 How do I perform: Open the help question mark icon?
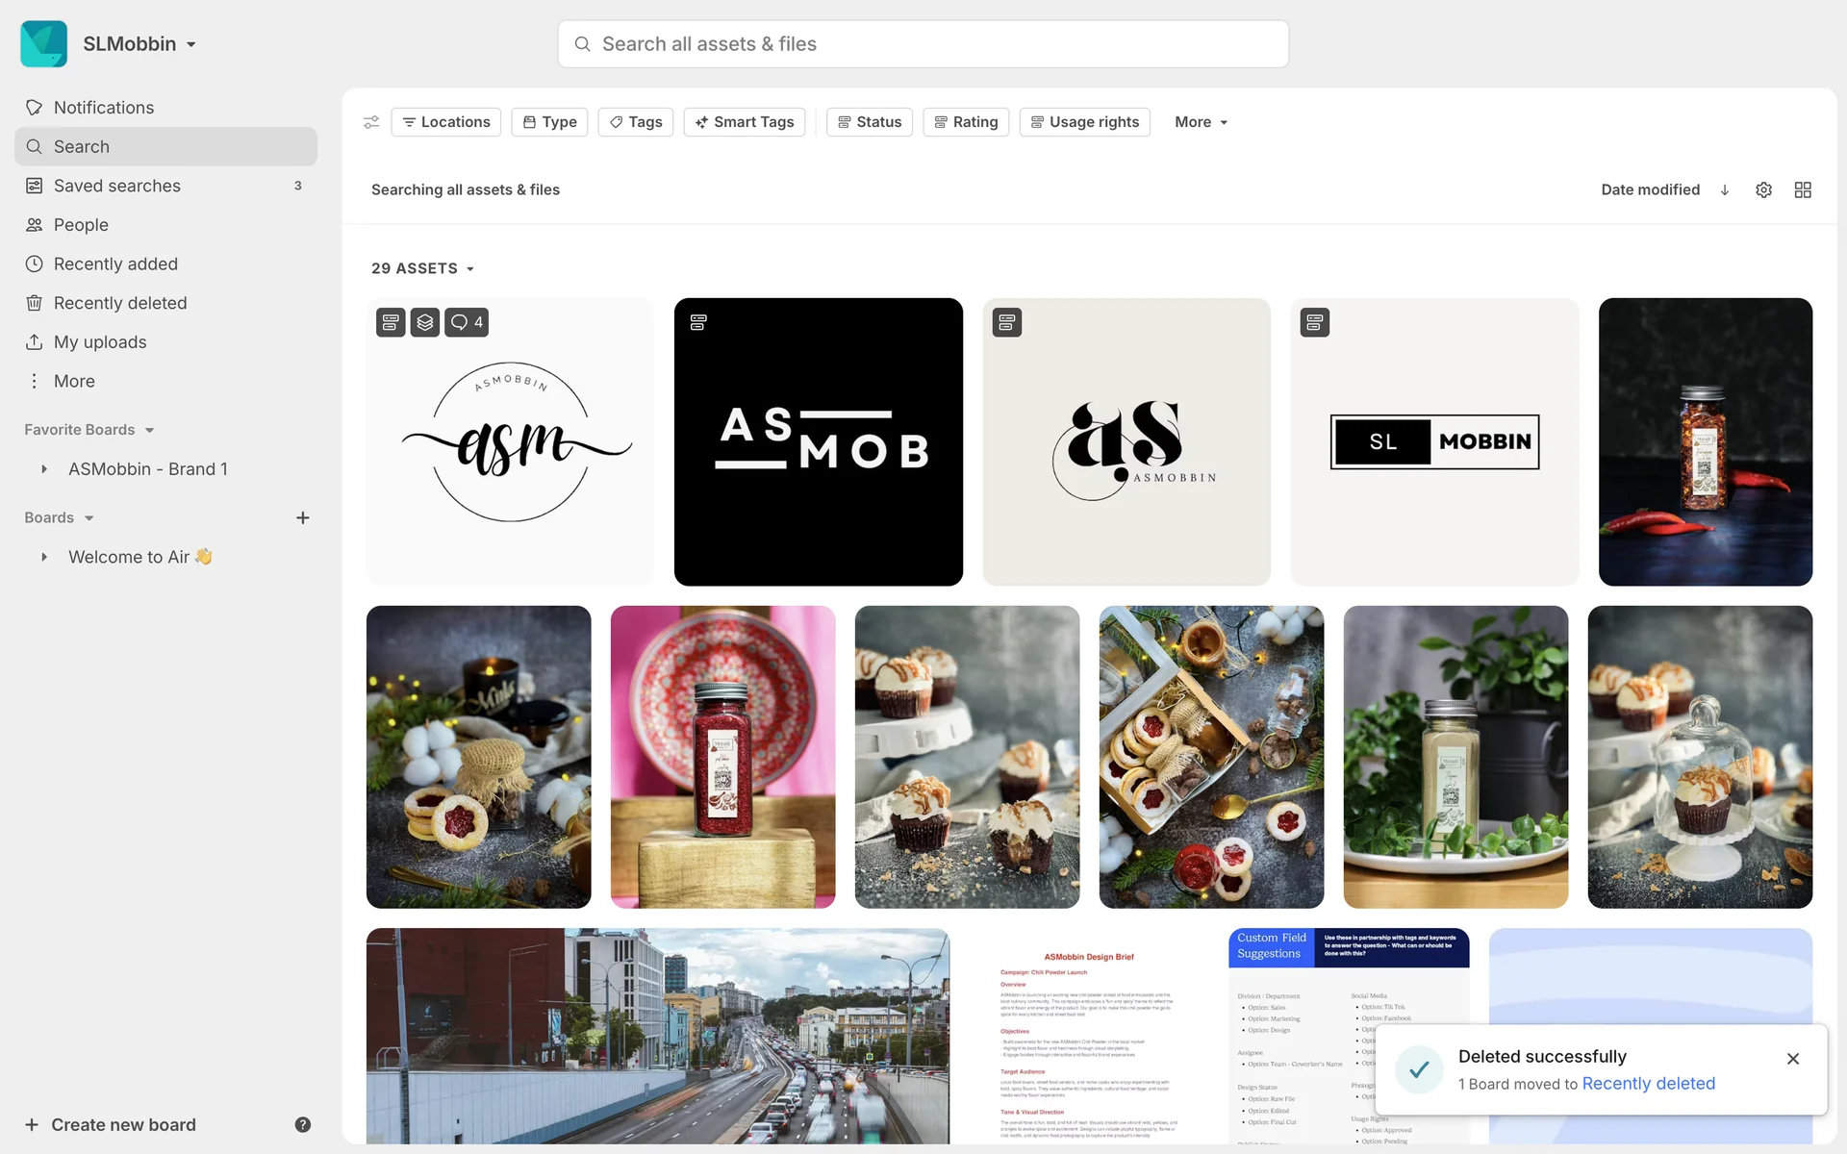[303, 1125]
